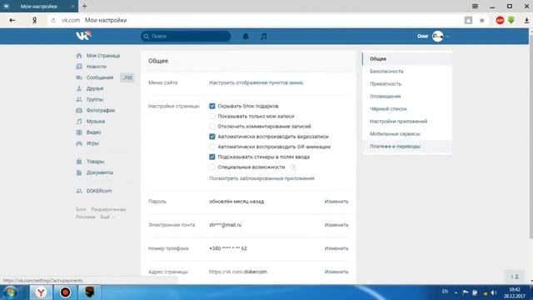This screenshot has height=300, width=533.
Task: Click the volume tray icon
Action: click(x=494, y=292)
